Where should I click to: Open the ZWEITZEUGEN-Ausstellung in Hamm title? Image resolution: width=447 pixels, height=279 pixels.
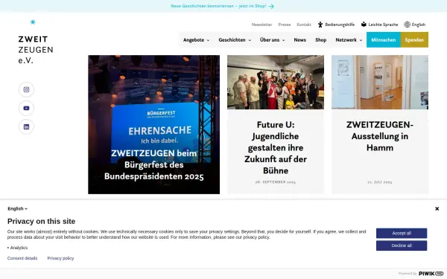[380, 136]
